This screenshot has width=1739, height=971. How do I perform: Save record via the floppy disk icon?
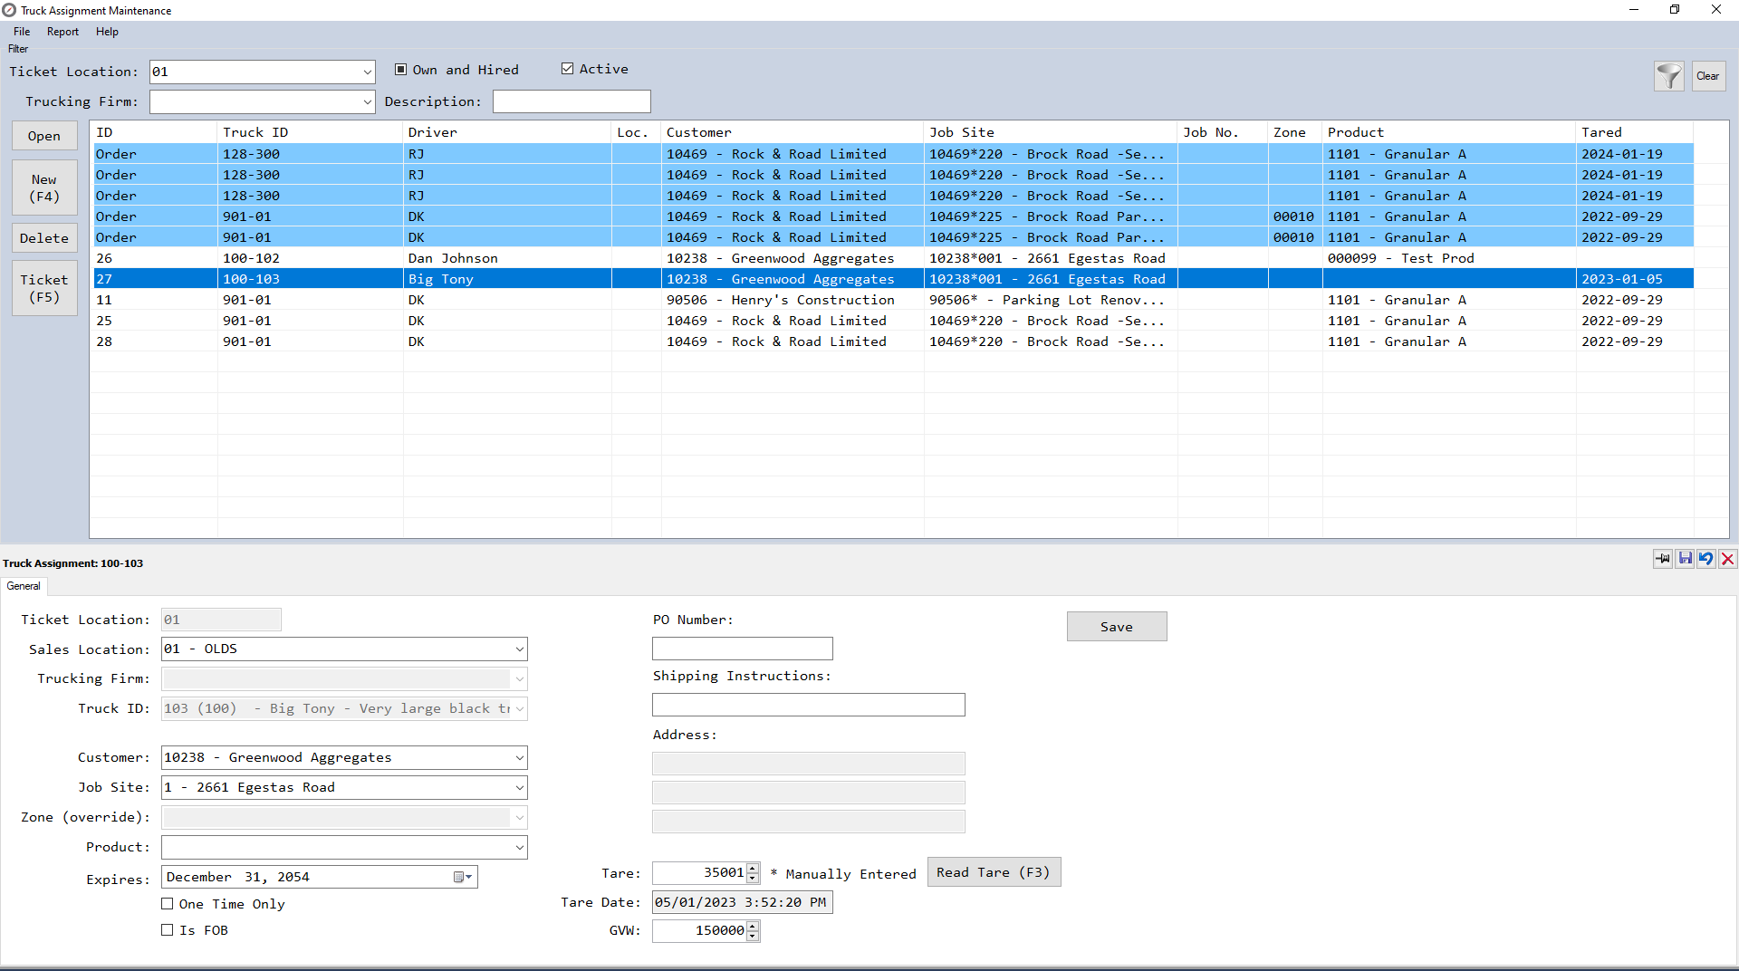[x=1685, y=559]
